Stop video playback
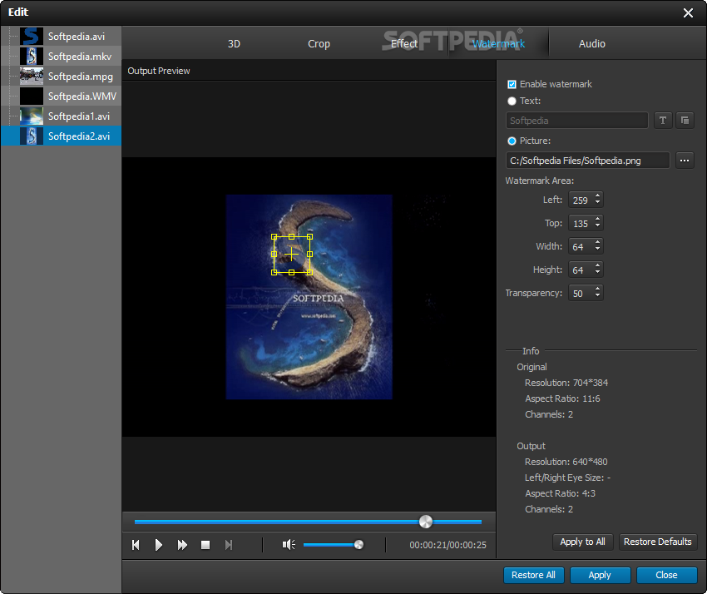Screen dimensions: 707x594 point(205,545)
